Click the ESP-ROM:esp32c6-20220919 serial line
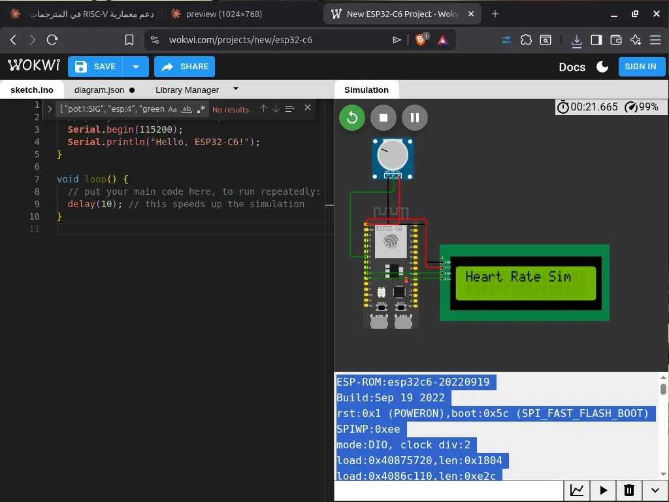Screen dimensions: 669x502 (x=413, y=382)
